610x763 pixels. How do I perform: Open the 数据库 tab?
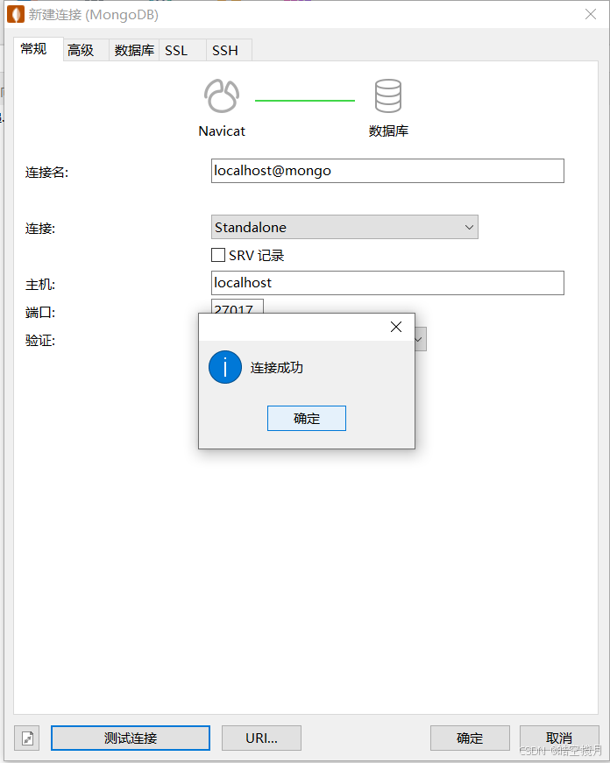134,50
